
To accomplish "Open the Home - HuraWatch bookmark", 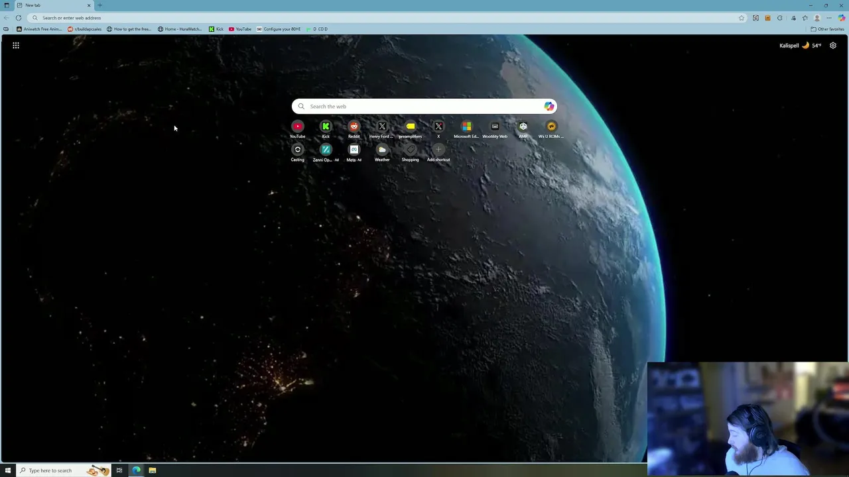I will [x=180, y=29].
